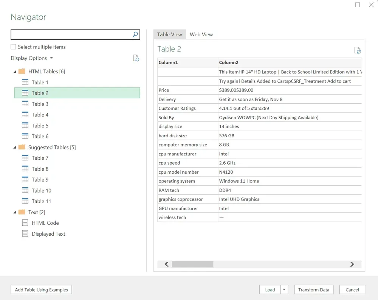Viewport: 378px width, 300px height.
Task: Click the computer memory size cell
Action: [188, 145]
